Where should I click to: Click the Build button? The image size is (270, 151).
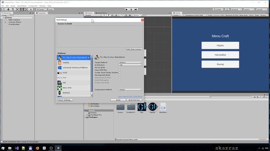(118, 100)
